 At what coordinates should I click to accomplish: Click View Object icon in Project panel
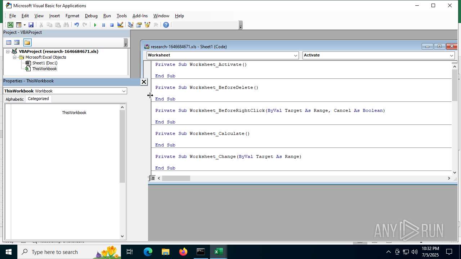(17, 42)
